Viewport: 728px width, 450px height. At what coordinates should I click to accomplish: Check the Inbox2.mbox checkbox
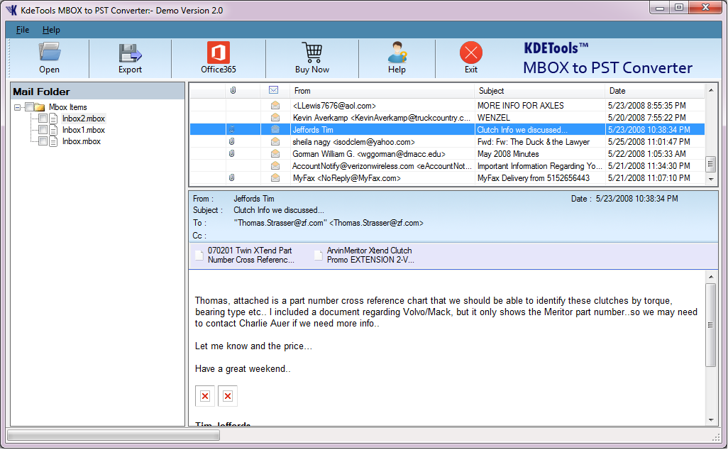(43, 119)
